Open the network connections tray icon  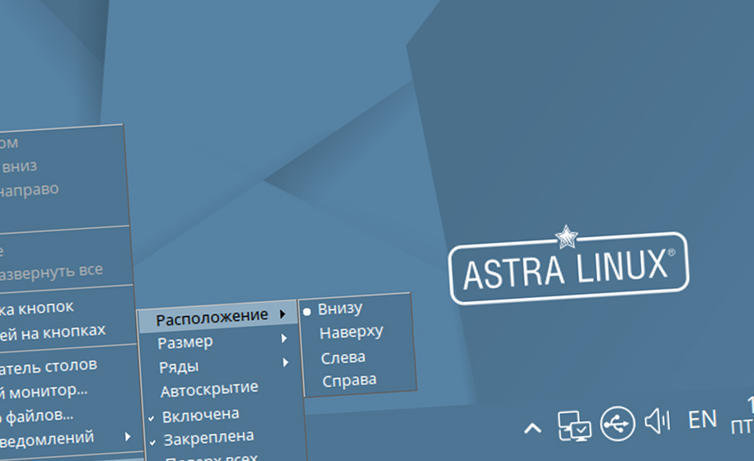[574, 425]
